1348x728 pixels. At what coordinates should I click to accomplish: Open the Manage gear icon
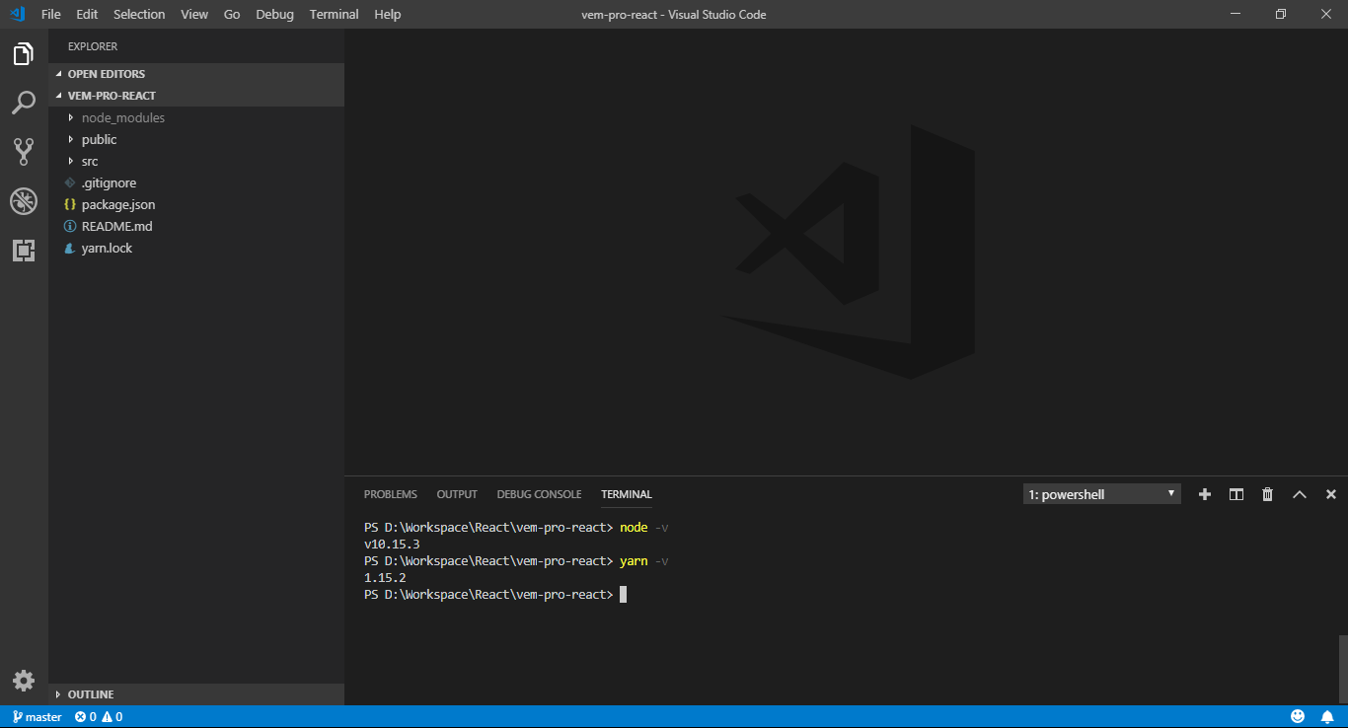24,681
